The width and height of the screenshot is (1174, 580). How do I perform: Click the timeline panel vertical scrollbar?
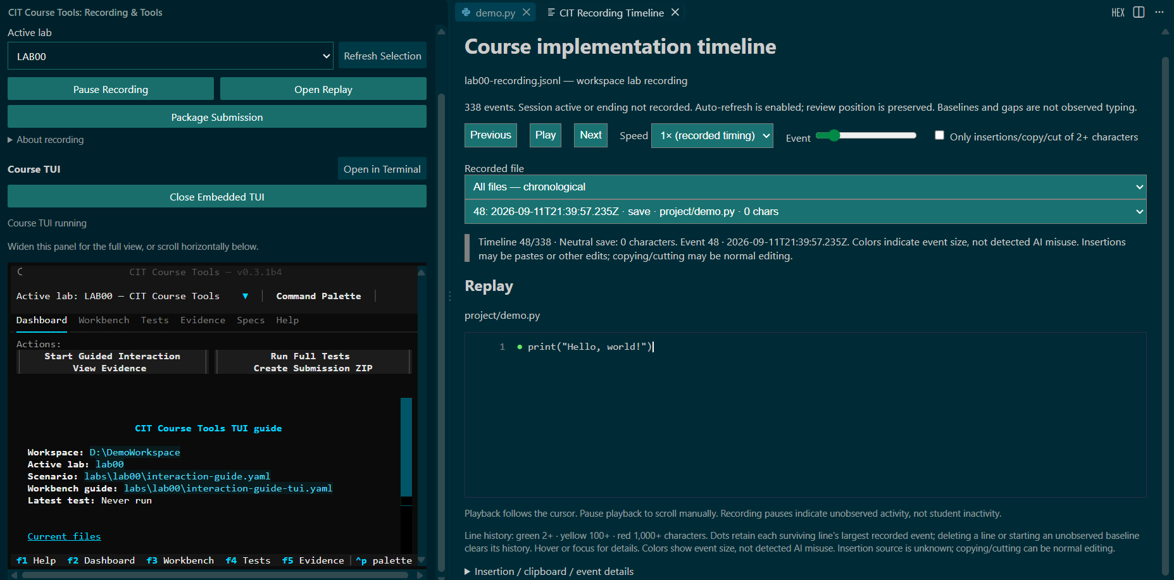coord(1165,316)
